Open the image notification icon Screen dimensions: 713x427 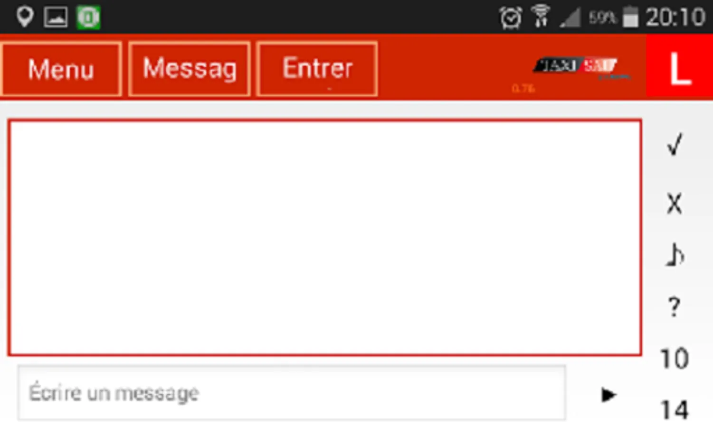(x=56, y=17)
